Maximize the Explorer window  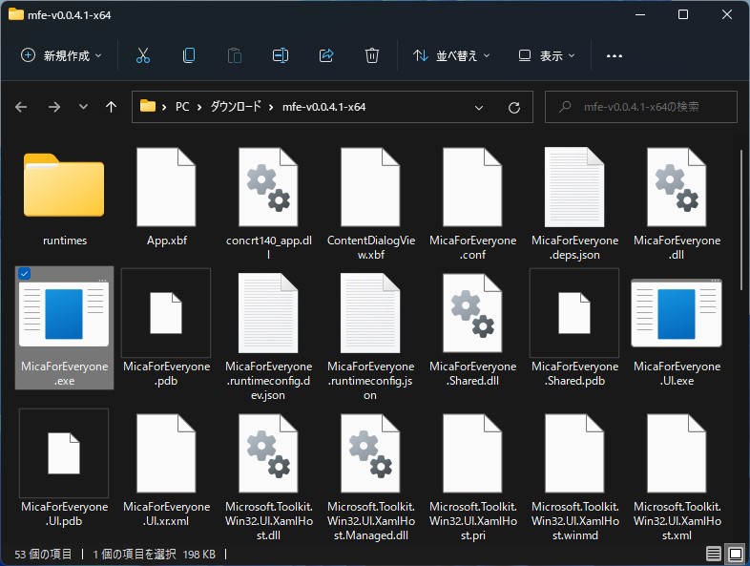(x=683, y=14)
